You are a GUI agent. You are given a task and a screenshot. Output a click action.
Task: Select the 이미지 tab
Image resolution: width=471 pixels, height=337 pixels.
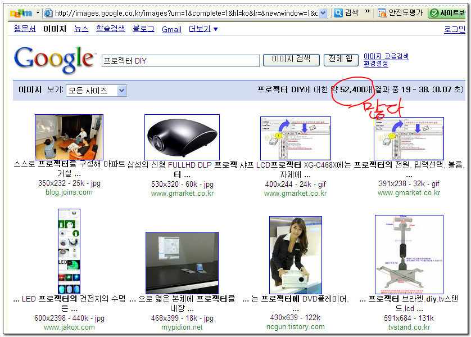pyautogui.click(x=55, y=29)
